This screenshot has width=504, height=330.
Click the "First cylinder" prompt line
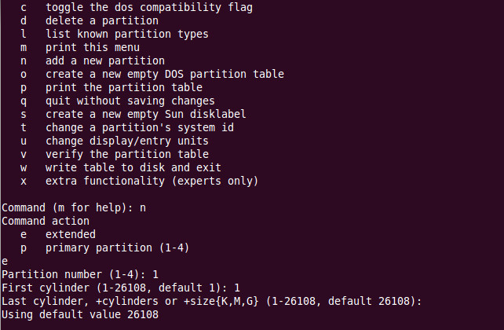point(120,288)
